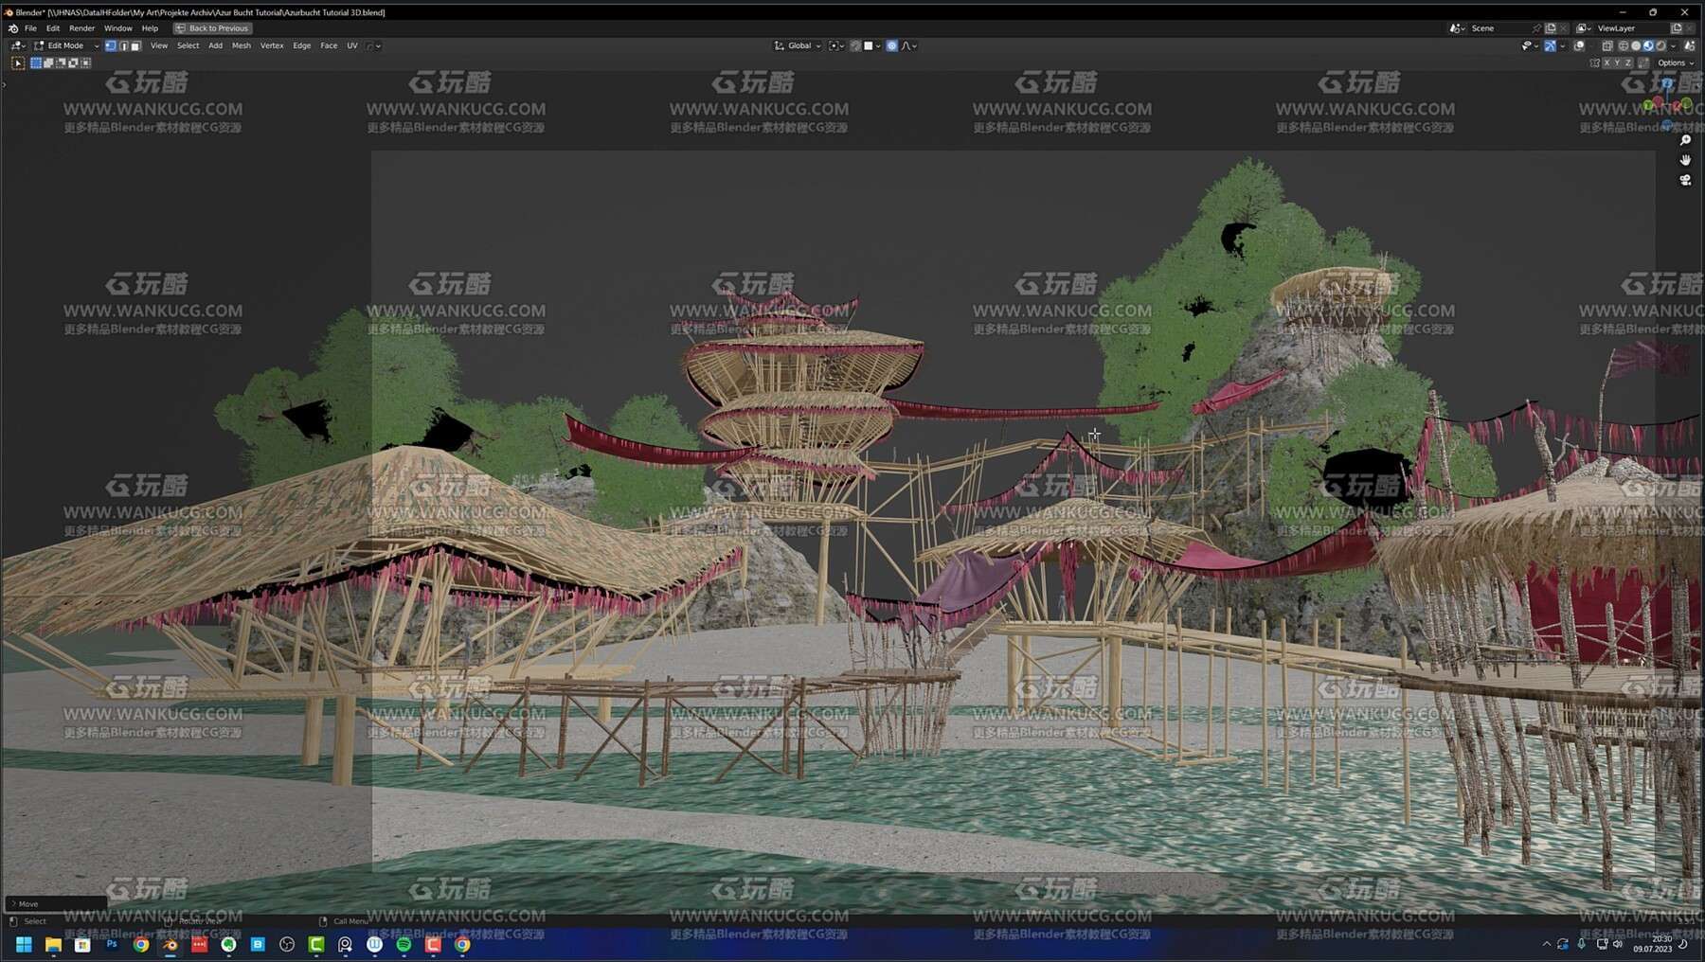This screenshot has width=1705, height=962.
Task: Enable vertex select mode
Action: tap(110, 45)
